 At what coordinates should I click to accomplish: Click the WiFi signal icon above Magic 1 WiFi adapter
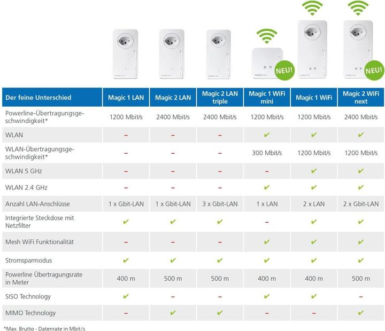point(312,8)
